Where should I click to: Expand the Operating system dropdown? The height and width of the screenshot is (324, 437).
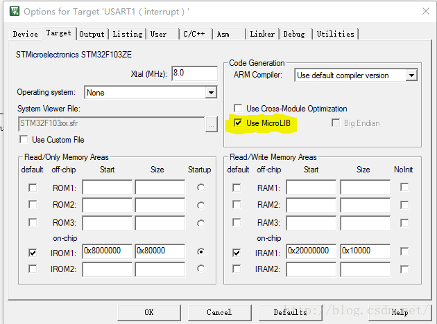211,92
